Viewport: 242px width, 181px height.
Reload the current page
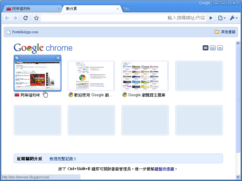pos(25,18)
